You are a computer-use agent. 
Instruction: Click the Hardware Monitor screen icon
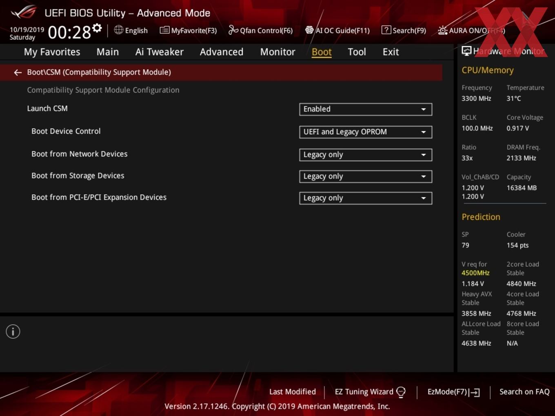(x=466, y=51)
